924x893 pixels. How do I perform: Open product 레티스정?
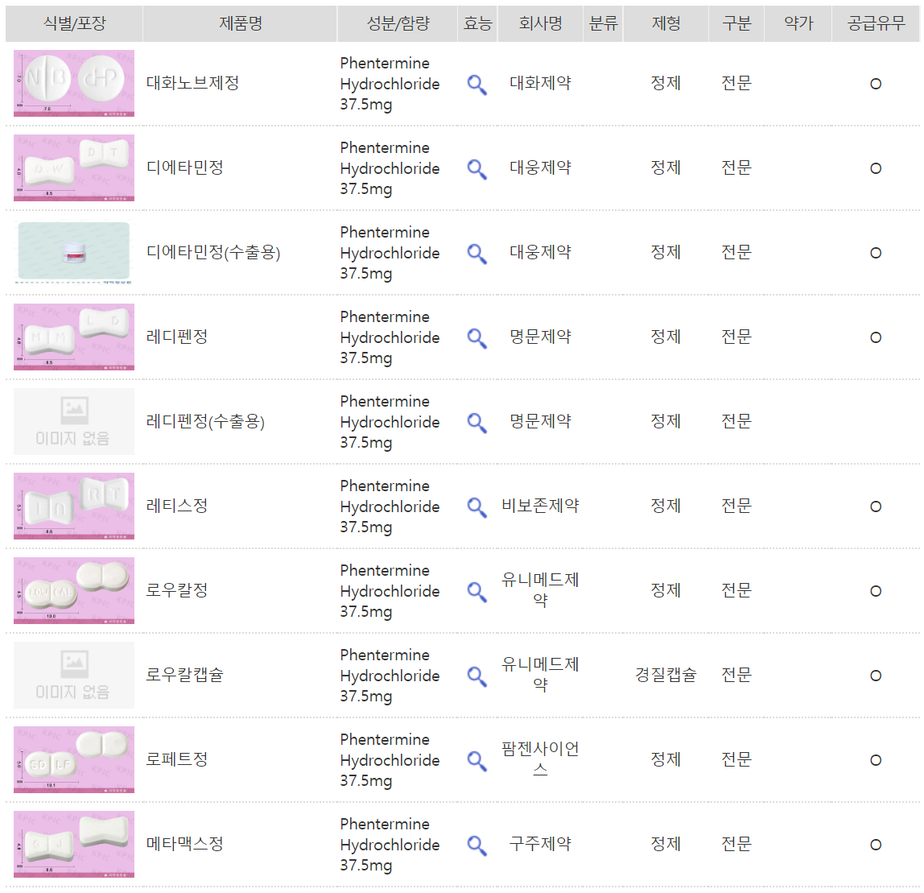point(177,506)
